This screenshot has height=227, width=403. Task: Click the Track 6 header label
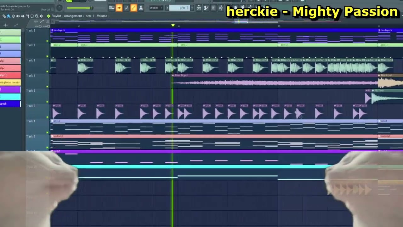coord(31,106)
